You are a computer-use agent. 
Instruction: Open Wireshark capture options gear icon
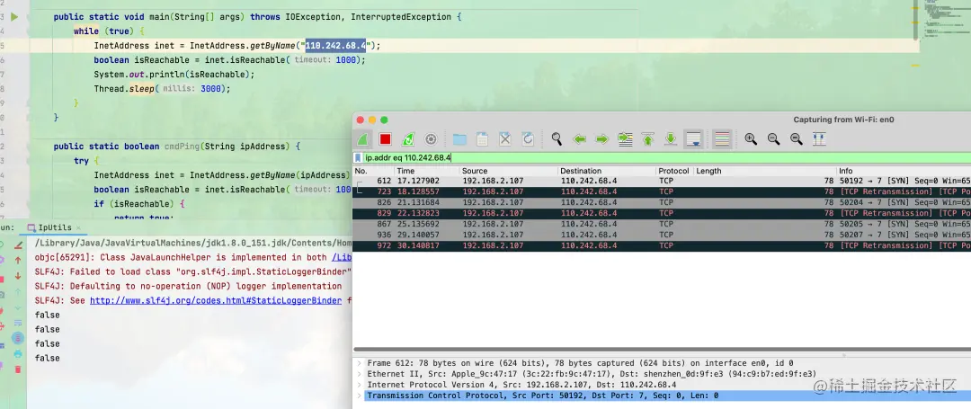click(431, 139)
